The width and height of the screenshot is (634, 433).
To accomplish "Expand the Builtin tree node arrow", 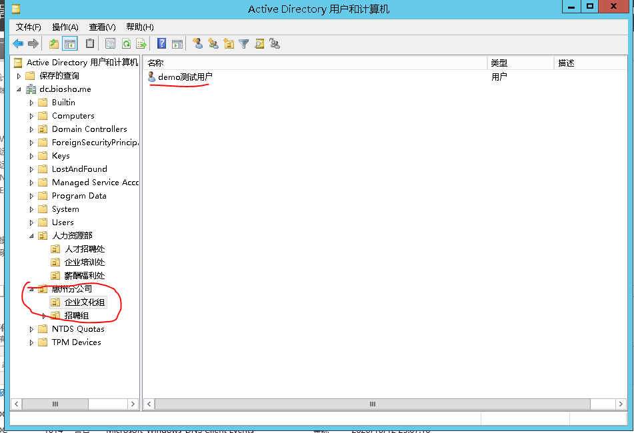I will pos(31,103).
